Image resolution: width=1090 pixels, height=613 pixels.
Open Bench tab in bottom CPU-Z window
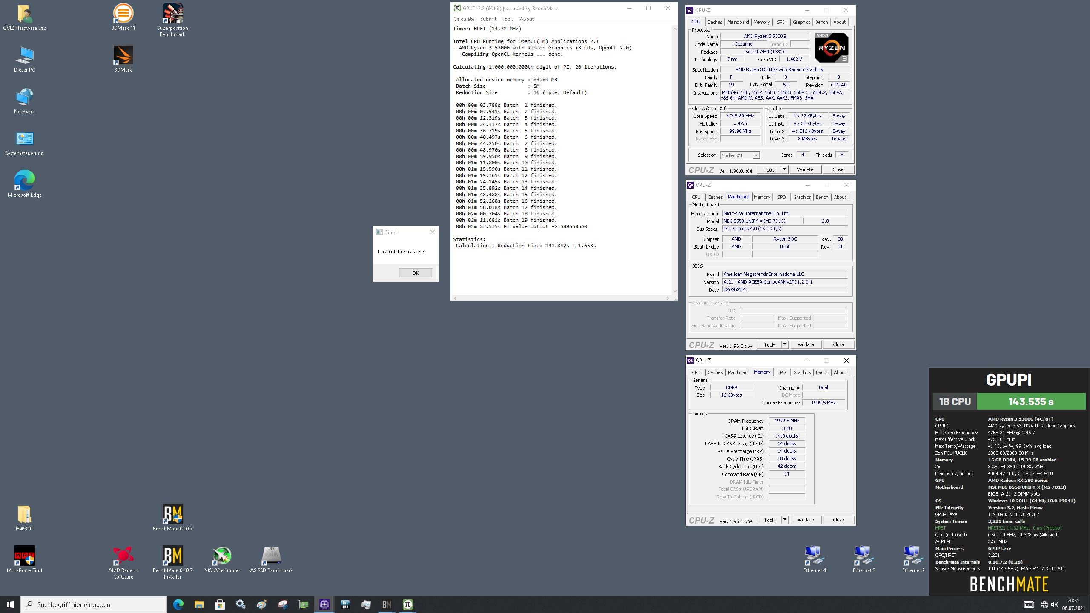coord(822,372)
